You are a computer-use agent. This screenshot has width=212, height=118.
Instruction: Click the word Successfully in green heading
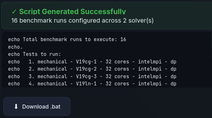click(103, 12)
